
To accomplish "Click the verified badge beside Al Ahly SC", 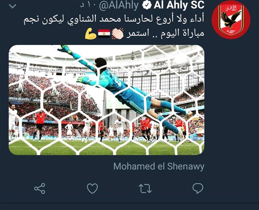I will (147, 5).
